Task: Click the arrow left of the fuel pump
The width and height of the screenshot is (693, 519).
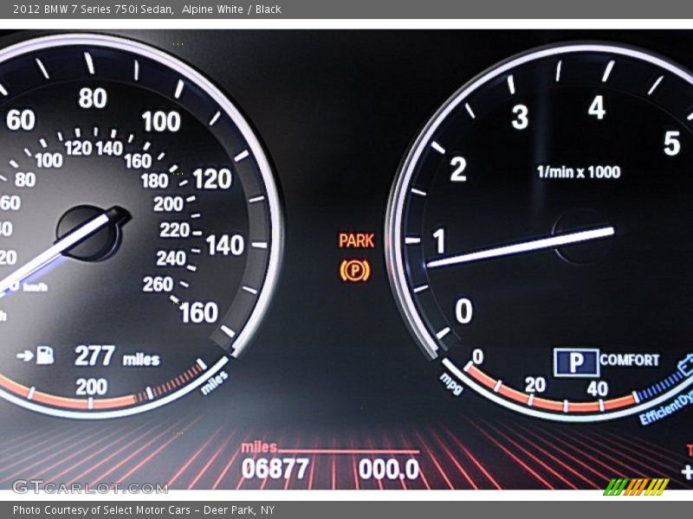Action: [x=24, y=355]
